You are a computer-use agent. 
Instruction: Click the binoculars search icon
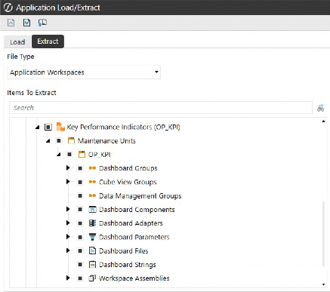(x=320, y=108)
